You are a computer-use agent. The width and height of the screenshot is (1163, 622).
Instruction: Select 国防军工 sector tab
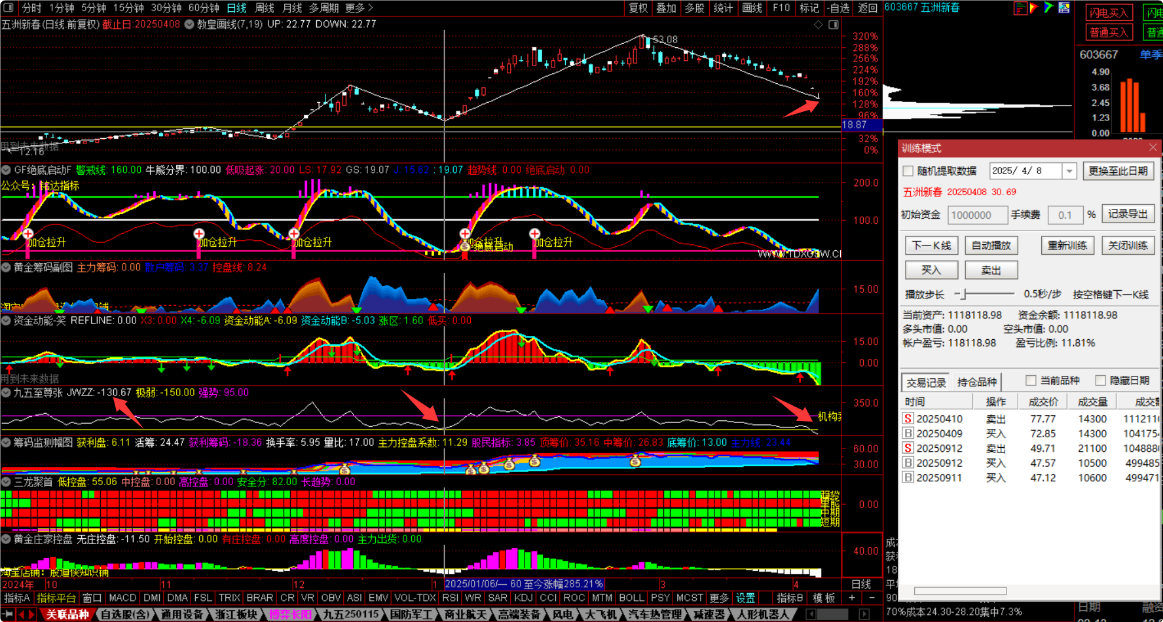point(411,614)
